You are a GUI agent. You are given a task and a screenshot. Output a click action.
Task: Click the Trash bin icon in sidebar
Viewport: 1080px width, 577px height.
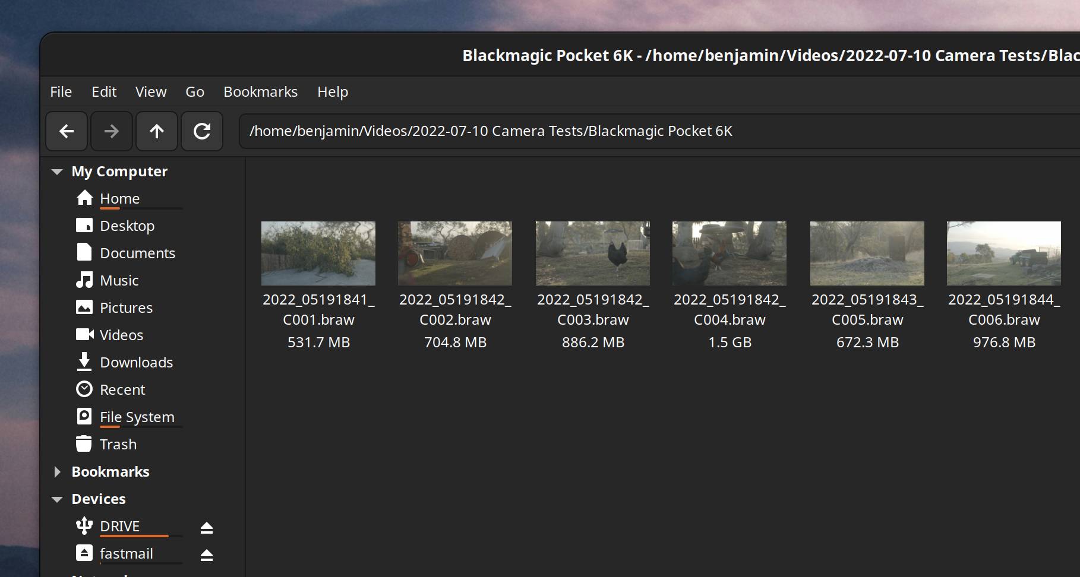[84, 443]
